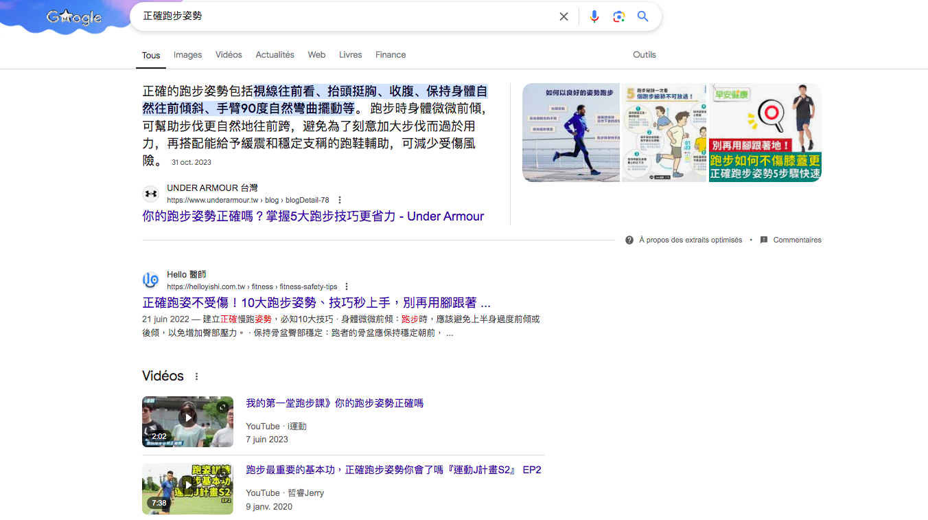Open the Under Armour running posture article link
The height and width of the screenshot is (520, 928).
[313, 216]
